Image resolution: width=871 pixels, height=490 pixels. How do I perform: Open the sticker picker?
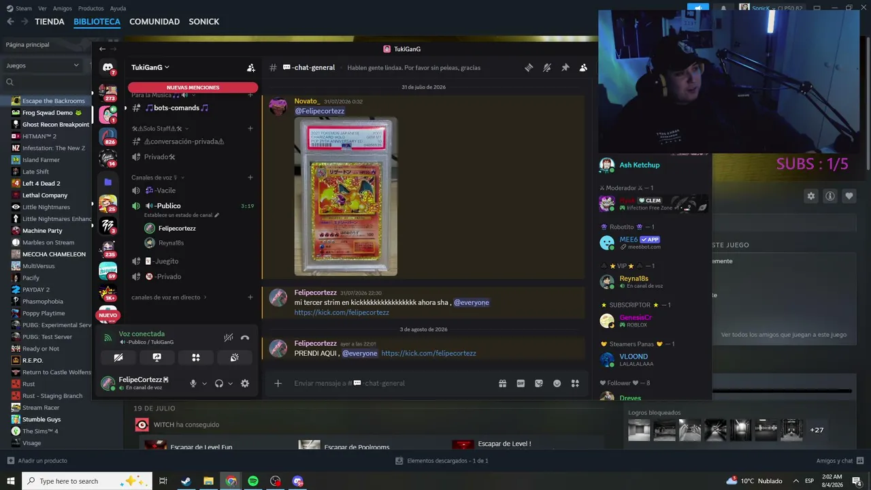tap(539, 383)
